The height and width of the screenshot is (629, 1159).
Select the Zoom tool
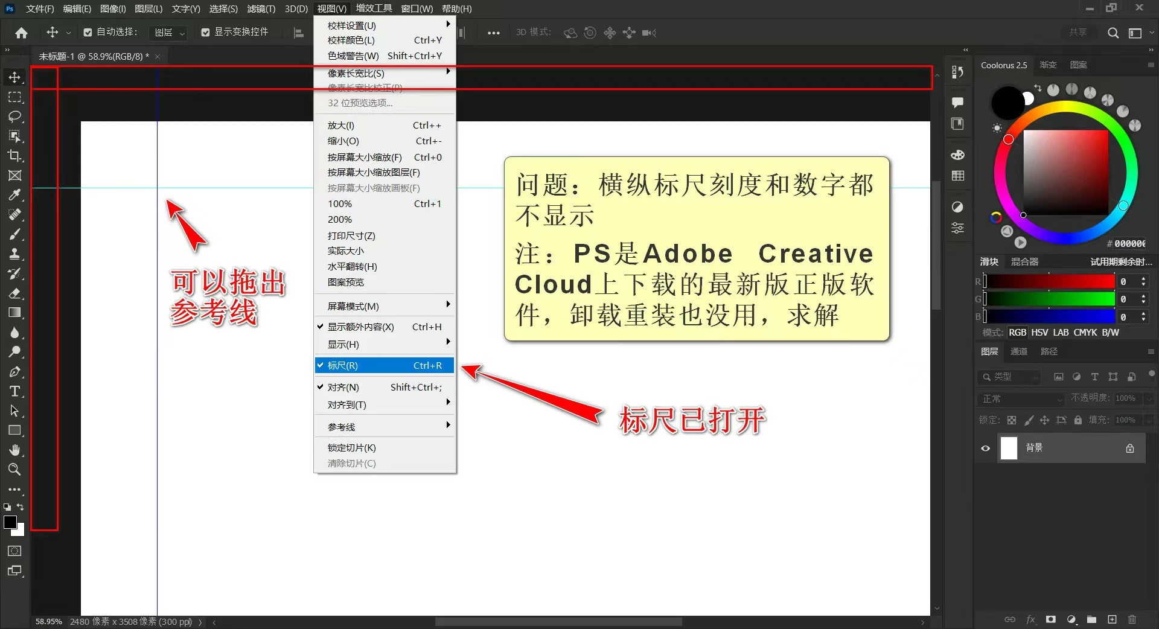[x=14, y=469]
